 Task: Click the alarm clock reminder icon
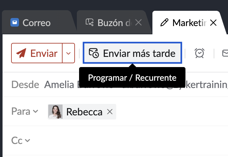coord(199,53)
